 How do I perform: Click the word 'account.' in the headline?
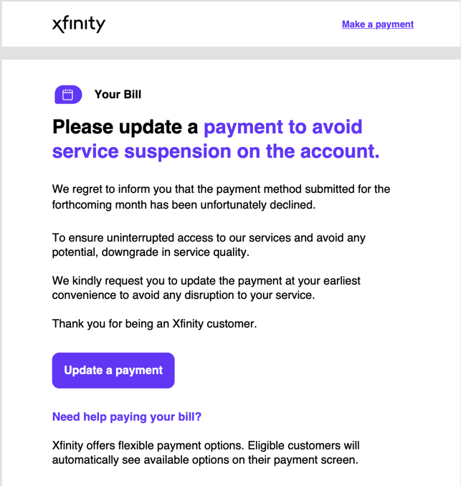(x=340, y=151)
